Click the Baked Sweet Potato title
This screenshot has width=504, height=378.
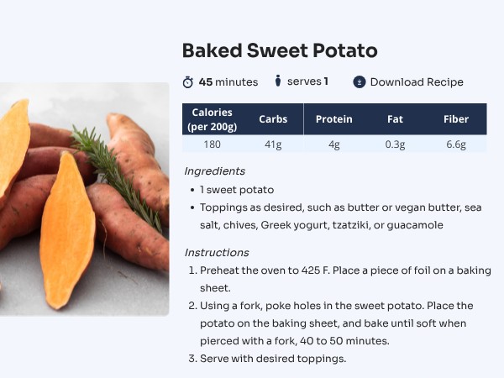point(280,50)
